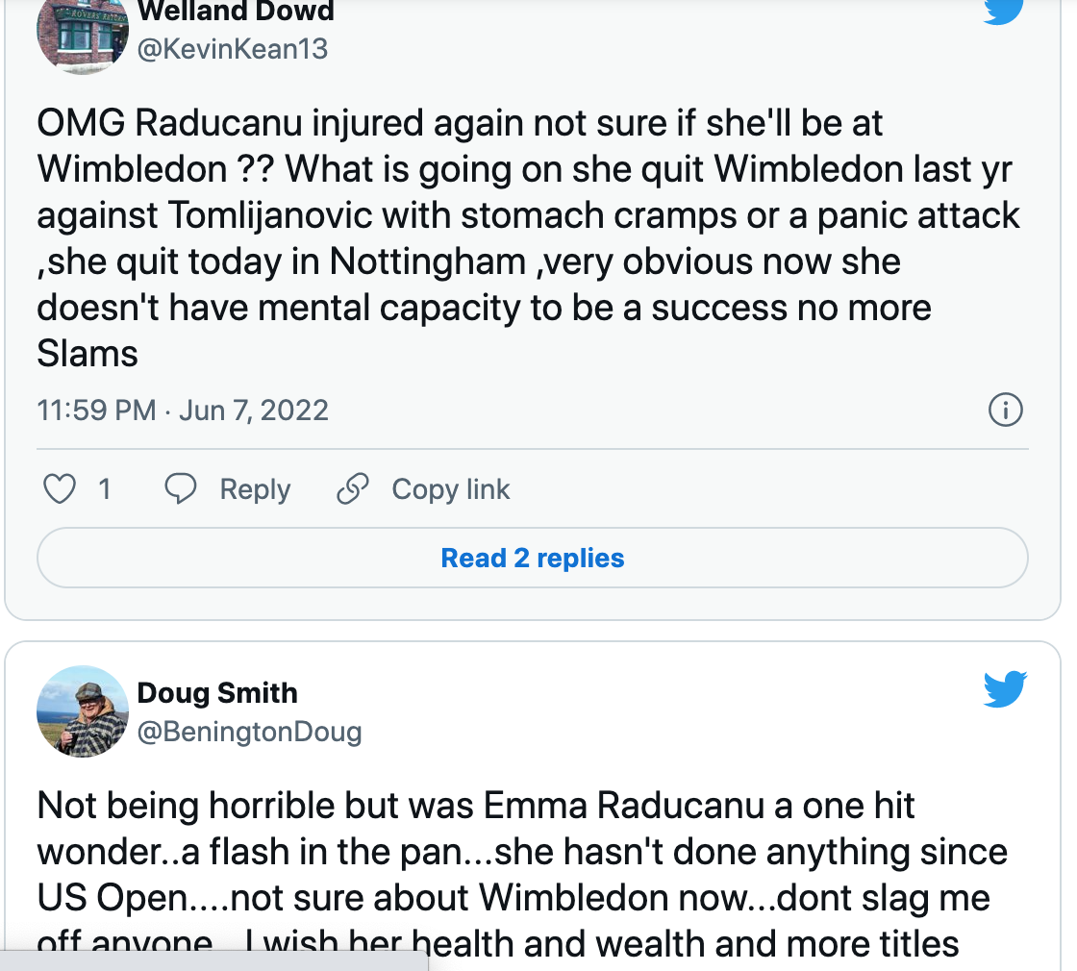This screenshot has height=971, width=1077.
Task: Open the @KevinKean13 handle link
Action: 233,49
